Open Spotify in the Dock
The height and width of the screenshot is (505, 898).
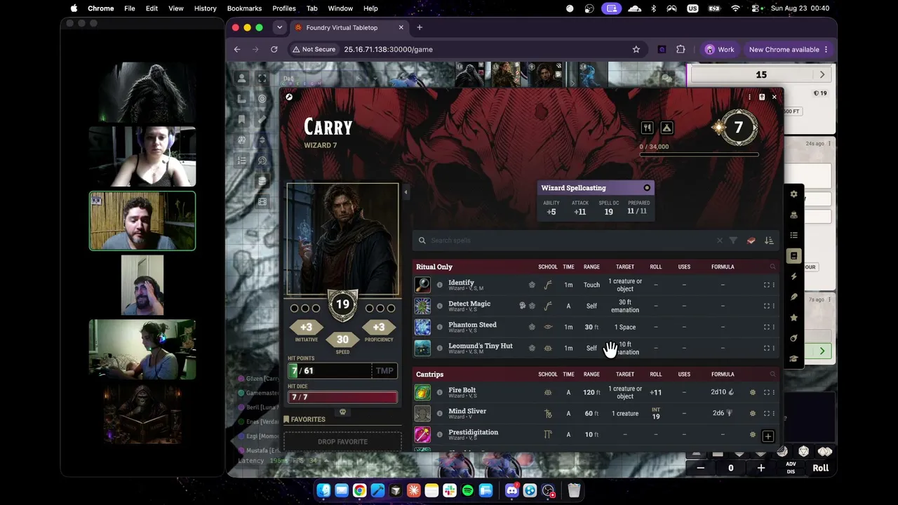[x=468, y=490]
